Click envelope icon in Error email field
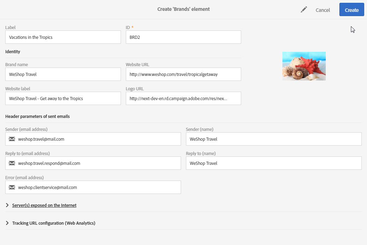Image resolution: width=367 pixels, height=245 pixels. [12, 187]
